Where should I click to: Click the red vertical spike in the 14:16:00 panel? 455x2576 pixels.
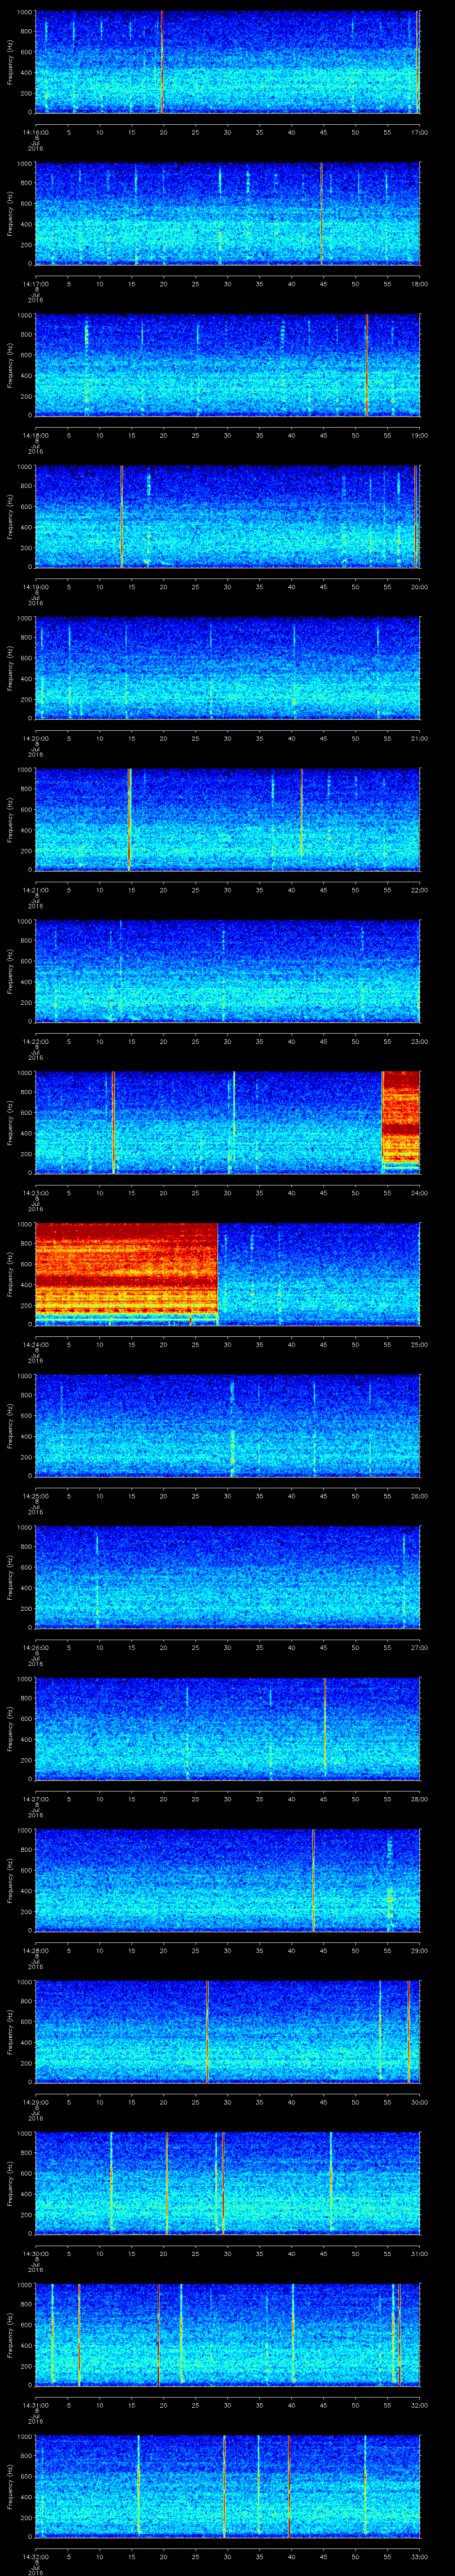coord(162,62)
